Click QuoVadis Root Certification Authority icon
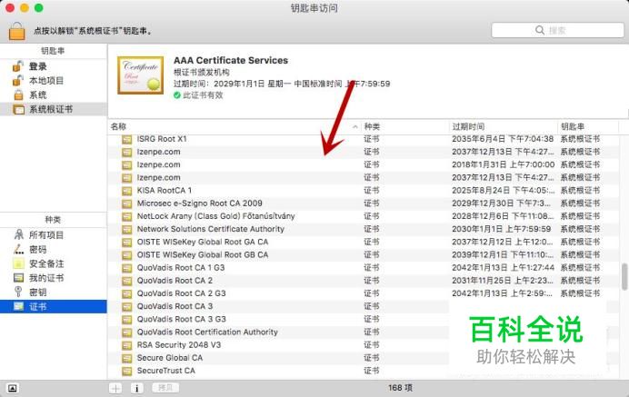 [126, 332]
